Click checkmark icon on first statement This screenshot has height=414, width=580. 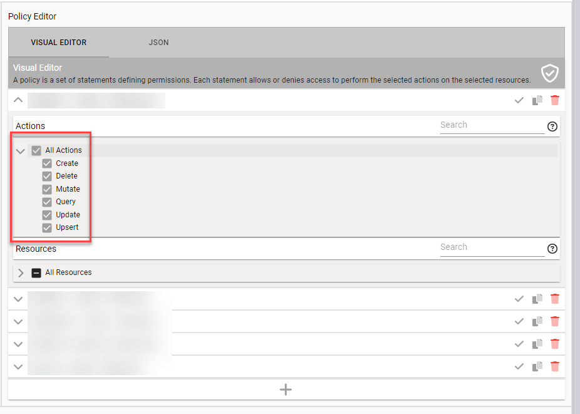click(519, 100)
